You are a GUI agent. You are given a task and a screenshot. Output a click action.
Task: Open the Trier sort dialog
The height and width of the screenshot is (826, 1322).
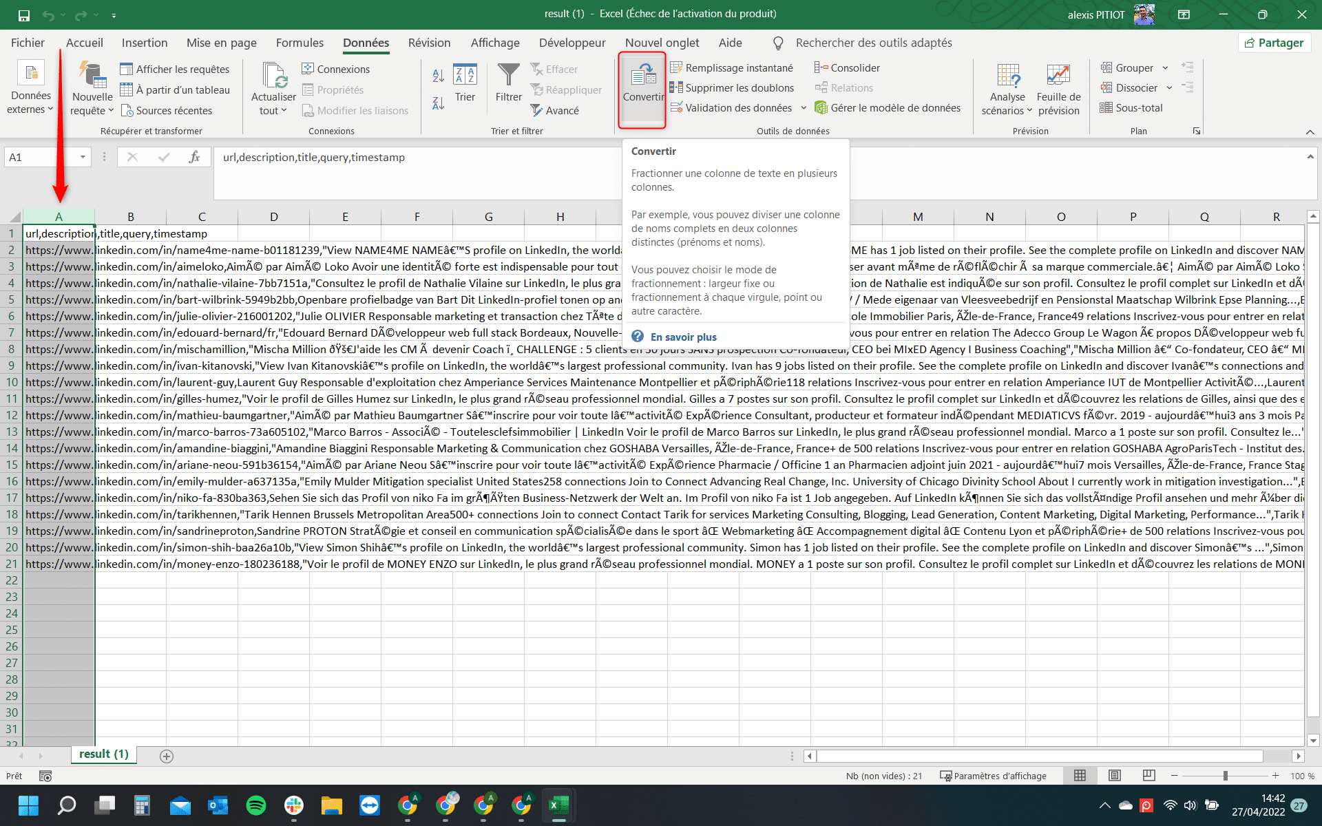click(x=465, y=83)
